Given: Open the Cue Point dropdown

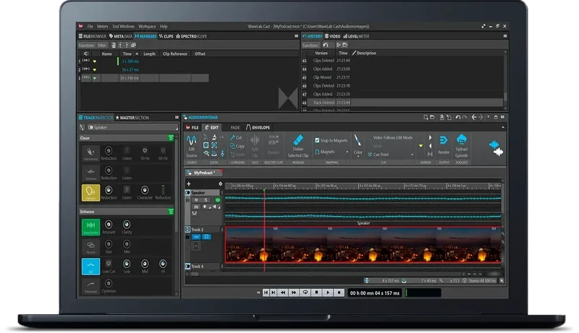Looking at the screenshot, I should [391, 155].
